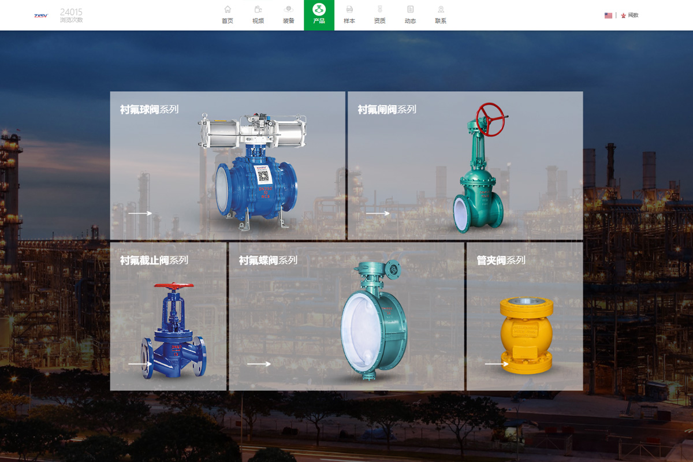Image resolution: width=693 pixels, height=462 pixels.
Task: Open 管夹阀系列 title link
Action: coord(500,260)
